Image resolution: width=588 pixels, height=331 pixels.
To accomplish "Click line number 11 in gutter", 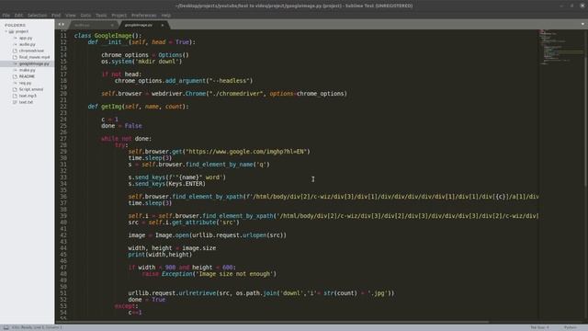I will click(63, 36).
